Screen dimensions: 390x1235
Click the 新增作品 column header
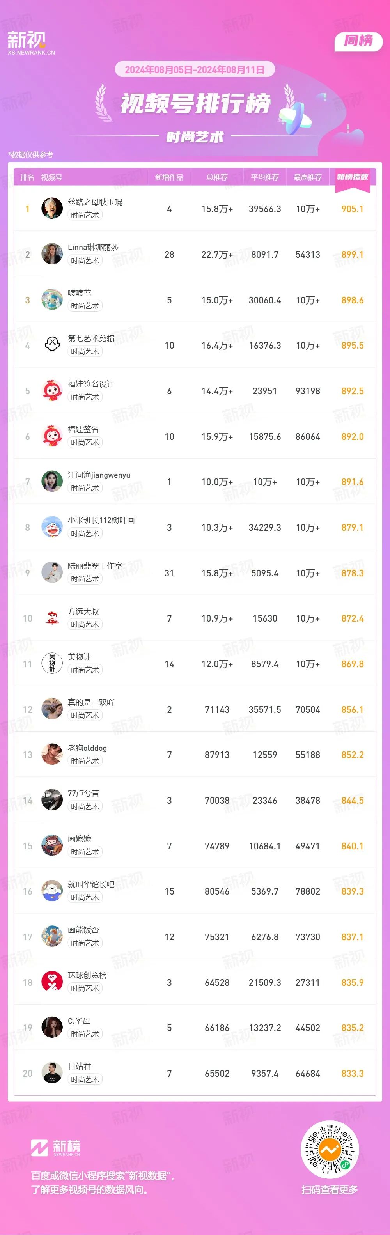(x=169, y=177)
